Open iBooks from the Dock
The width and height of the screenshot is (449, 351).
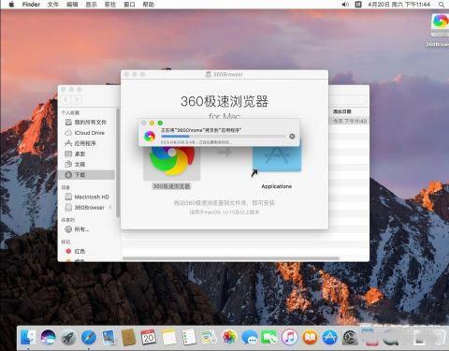pos(310,338)
